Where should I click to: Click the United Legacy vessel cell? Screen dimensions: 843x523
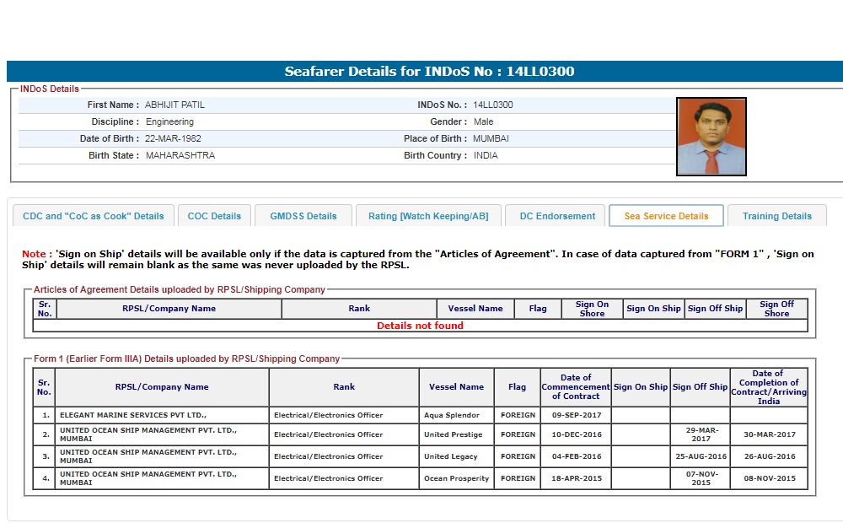click(455, 456)
